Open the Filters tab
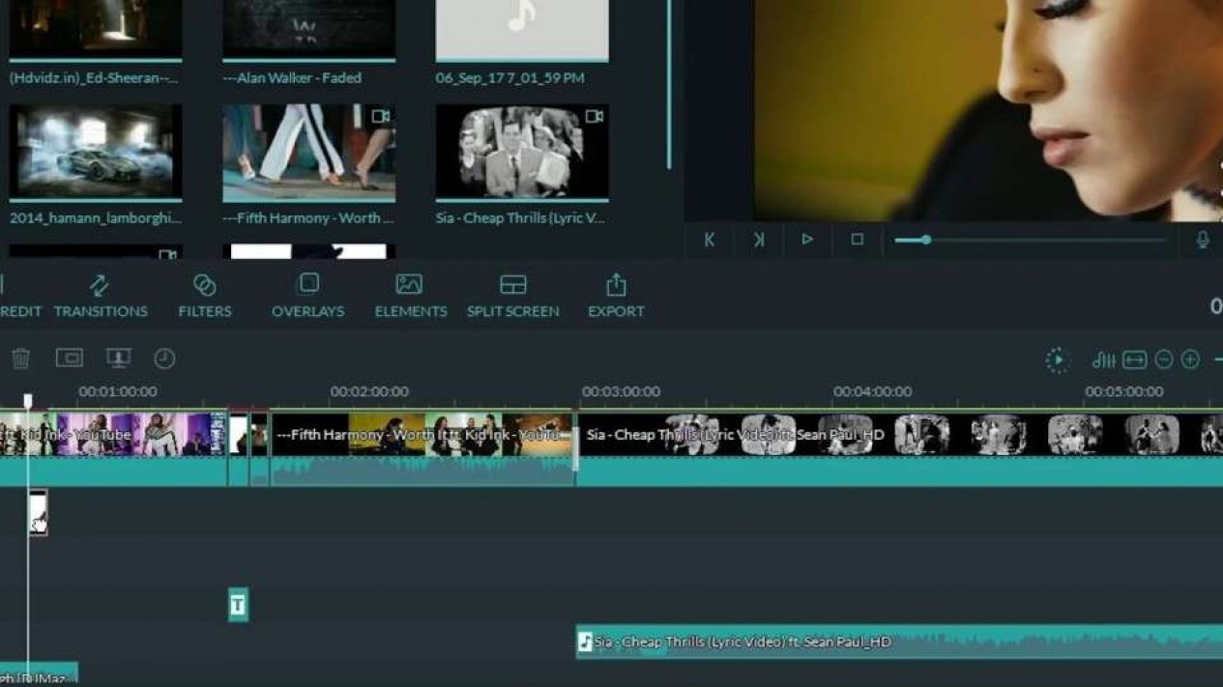Viewport: 1223px width, 687px height. click(x=205, y=296)
